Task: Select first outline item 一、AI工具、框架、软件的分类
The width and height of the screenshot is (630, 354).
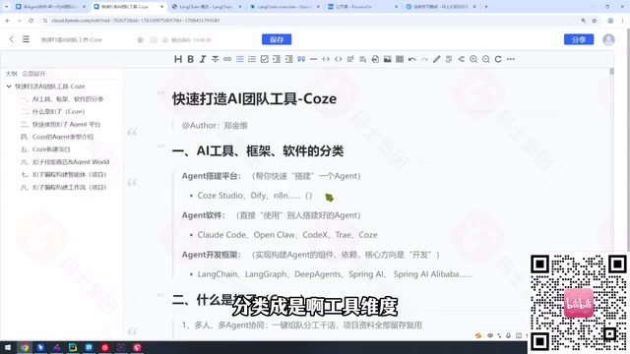Action: click(x=62, y=99)
